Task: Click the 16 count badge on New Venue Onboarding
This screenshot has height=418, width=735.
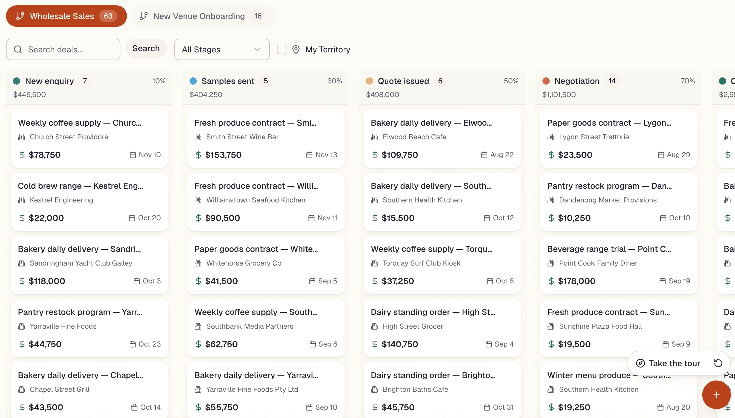Action: coord(258,16)
